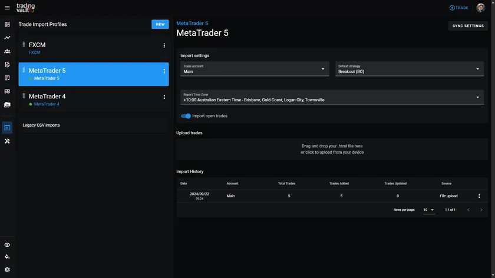Sort by the Date column header
This screenshot has width=495, height=278.
(184, 183)
